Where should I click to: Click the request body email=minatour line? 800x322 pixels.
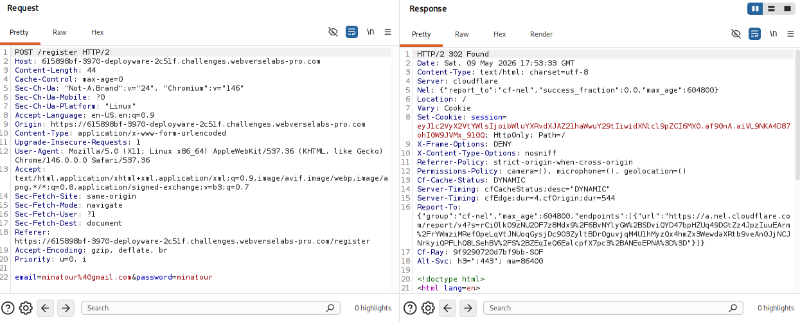113,277
